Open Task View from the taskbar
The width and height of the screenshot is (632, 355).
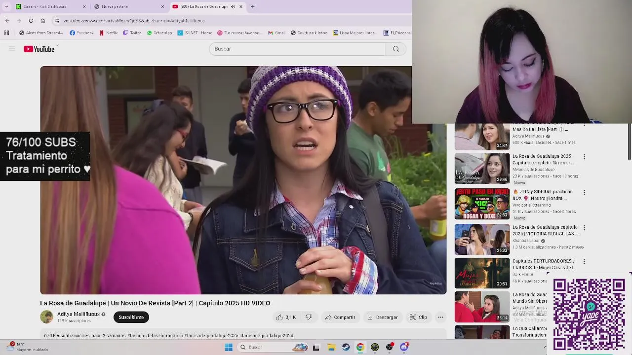[x=316, y=347]
